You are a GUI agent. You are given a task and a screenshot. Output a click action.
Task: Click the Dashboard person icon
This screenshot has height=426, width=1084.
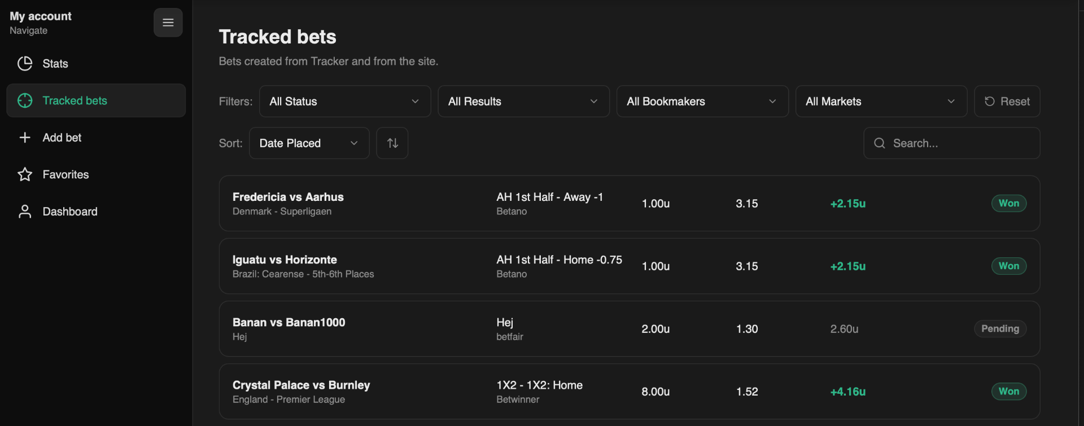[25, 212]
